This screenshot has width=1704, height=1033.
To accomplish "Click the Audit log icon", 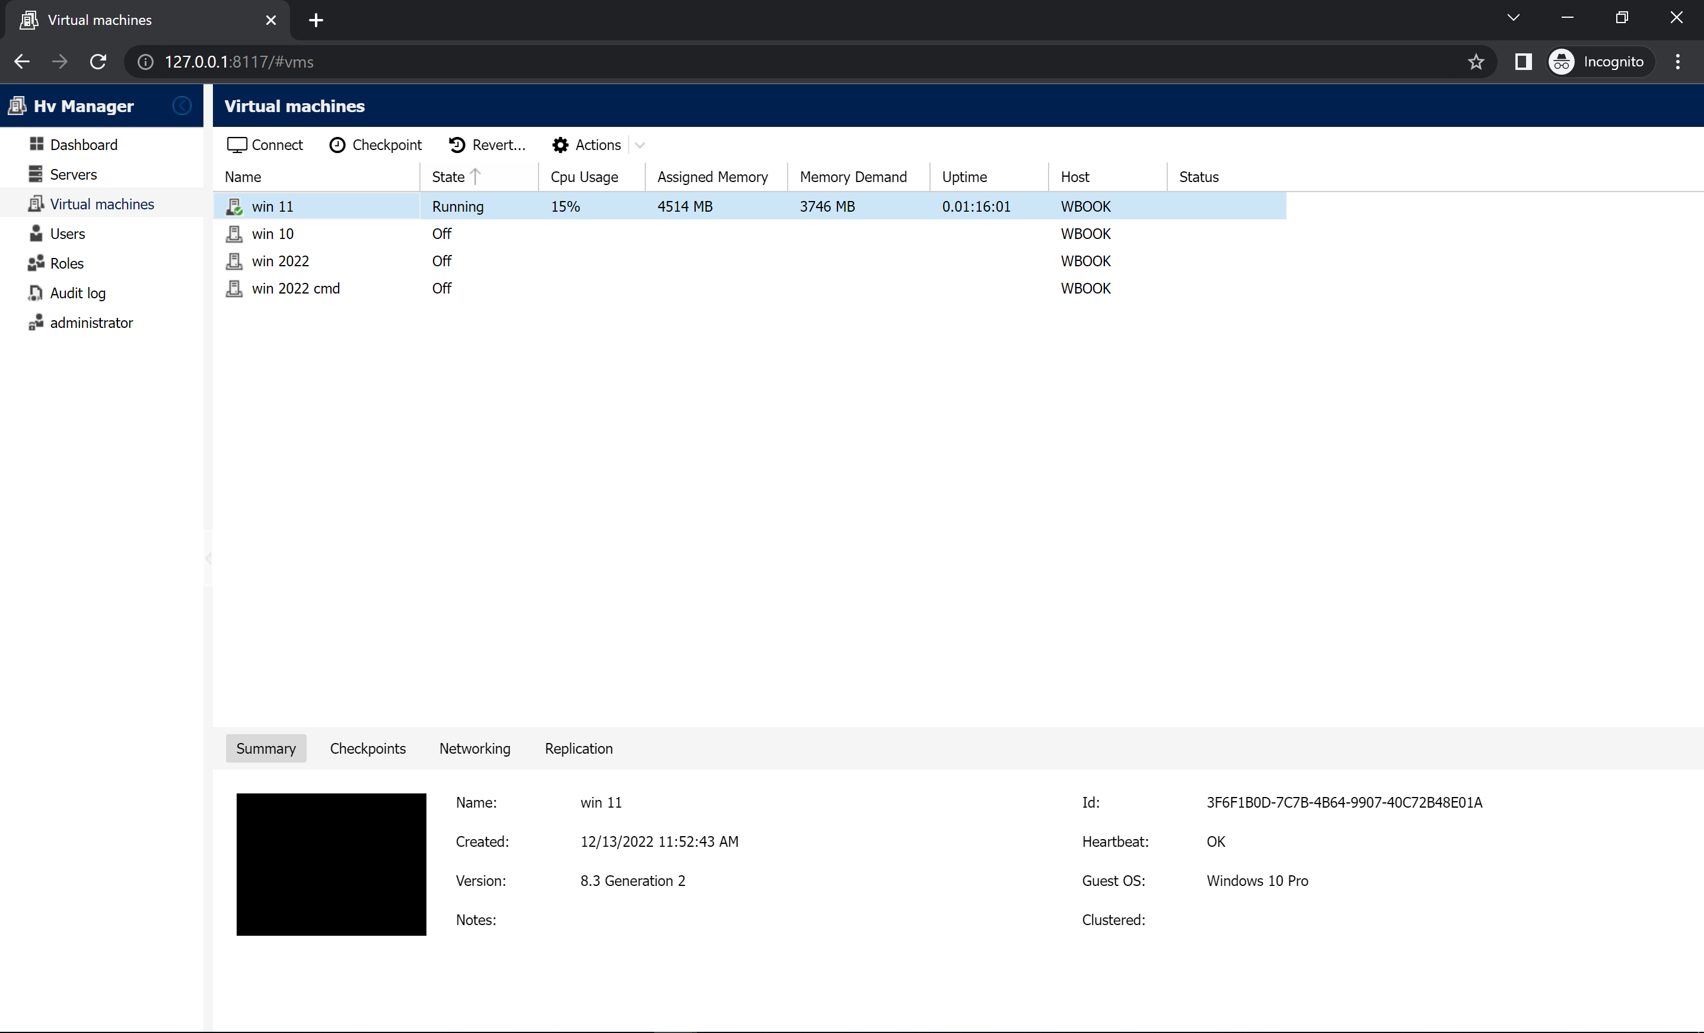I will [36, 292].
